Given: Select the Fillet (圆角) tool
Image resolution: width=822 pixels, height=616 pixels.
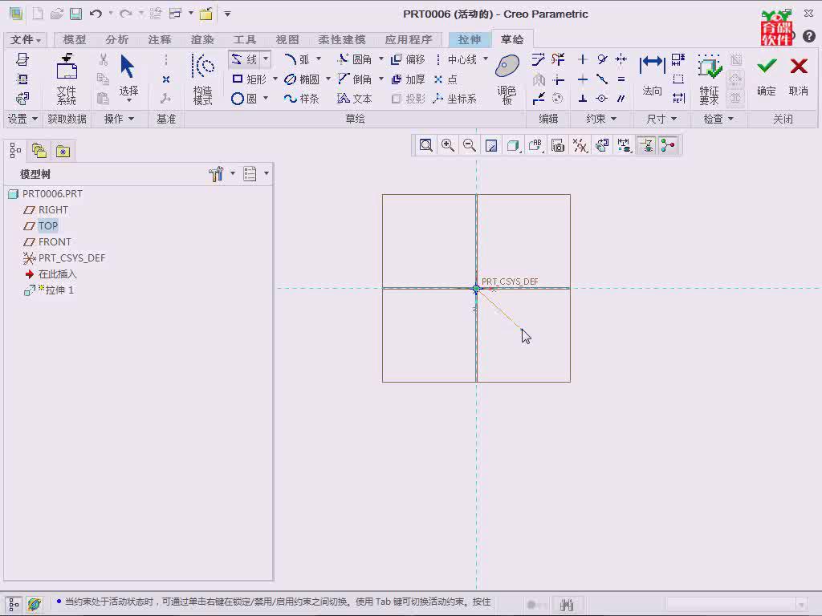Looking at the screenshot, I should pyautogui.click(x=355, y=59).
